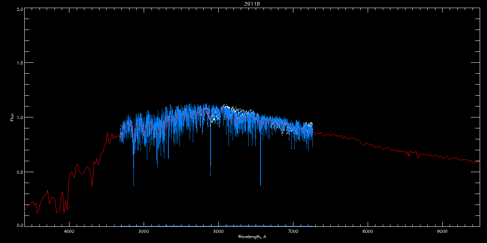487x243 pixels.
Task: Click the 4000 wavelength tick label
Action: click(x=69, y=232)
